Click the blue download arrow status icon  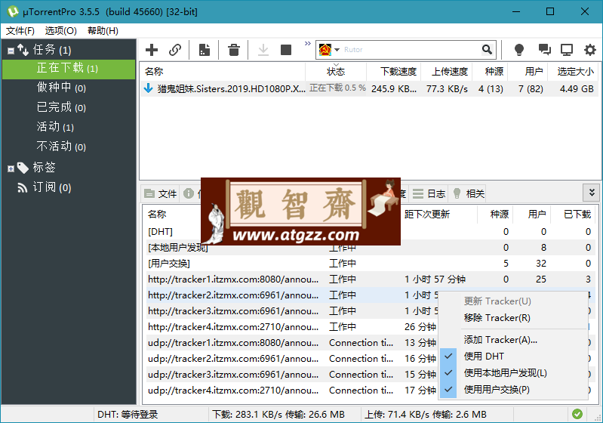[x=148, y=89]
